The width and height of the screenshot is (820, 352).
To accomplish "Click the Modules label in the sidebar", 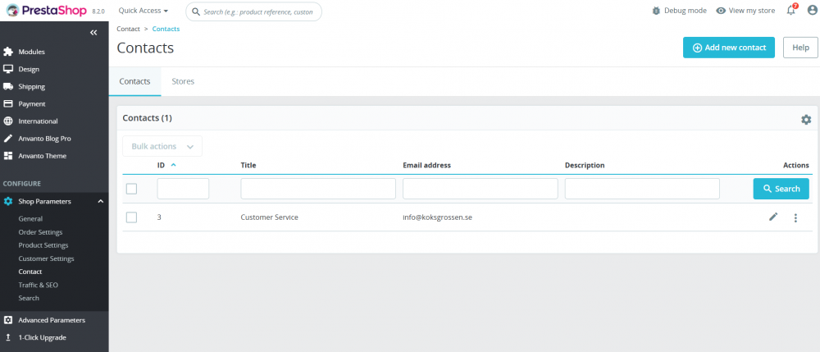I will point(31,52).
